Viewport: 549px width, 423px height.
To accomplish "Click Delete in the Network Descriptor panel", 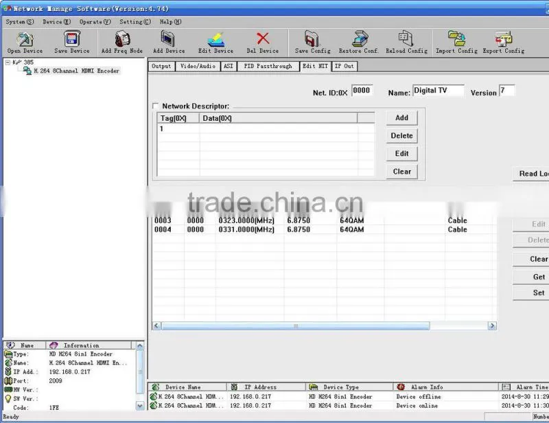I will pyautogui.click(x=401, y=136).
